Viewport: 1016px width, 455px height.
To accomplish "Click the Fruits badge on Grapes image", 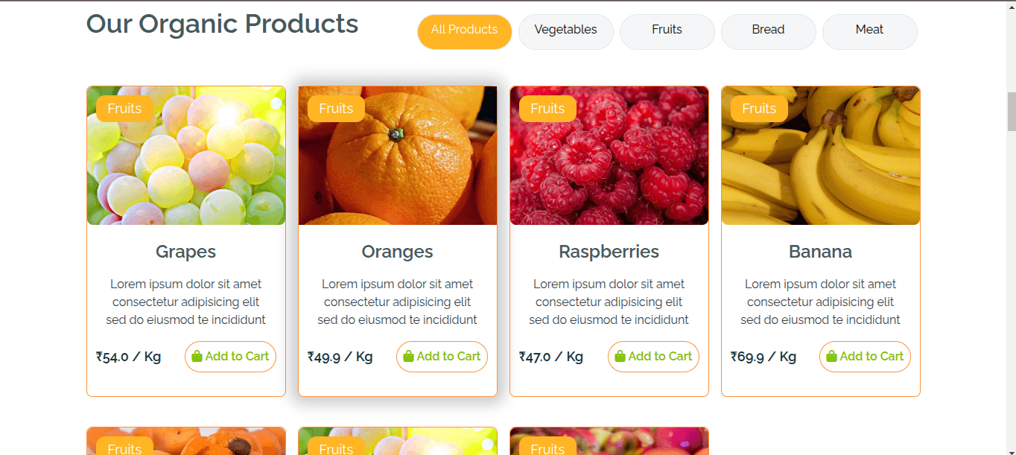I will pyautogui.click(x=124, y=109).
